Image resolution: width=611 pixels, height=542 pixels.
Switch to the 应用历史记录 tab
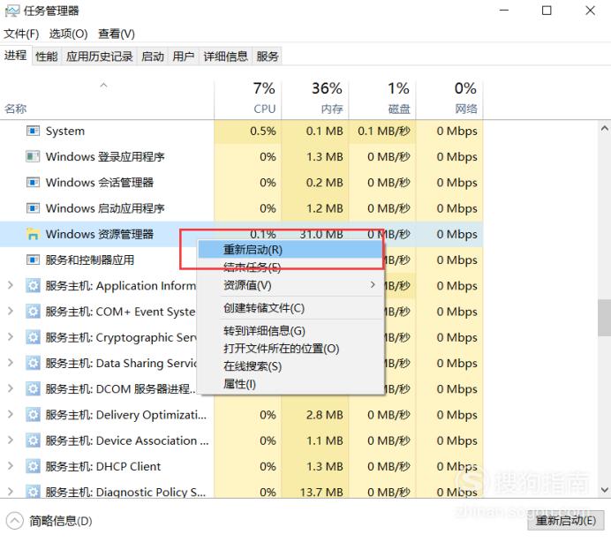point(100,56)
